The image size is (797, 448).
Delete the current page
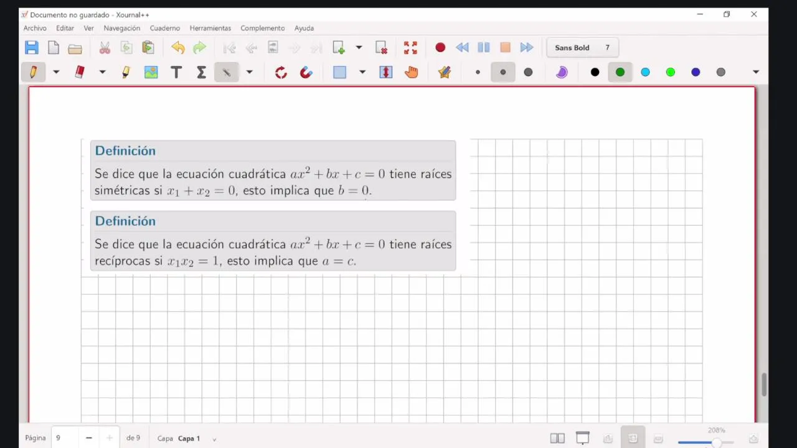tap(382, 48)
